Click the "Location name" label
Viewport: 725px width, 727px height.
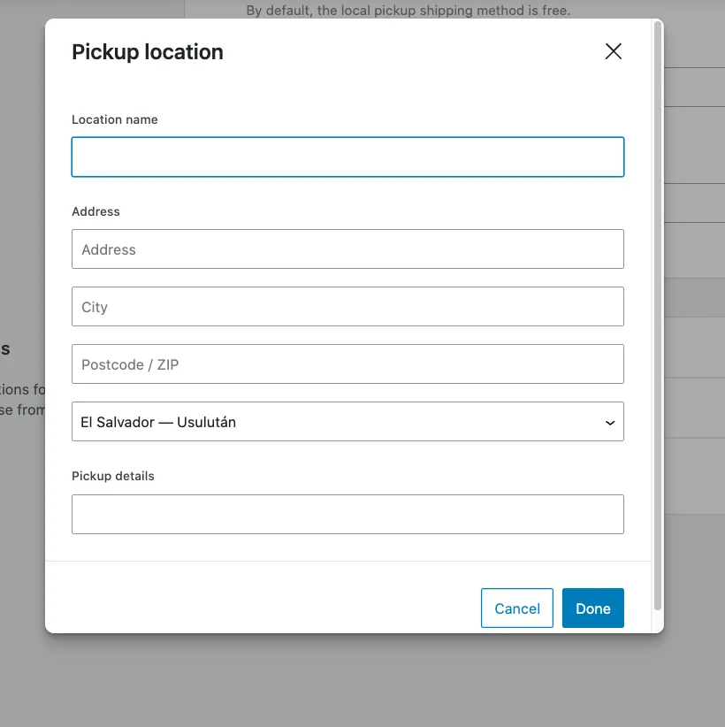click(x=115, y=119)
